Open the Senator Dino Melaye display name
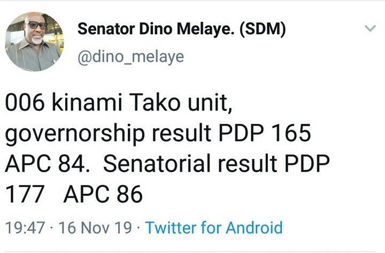 pos(181,29)
